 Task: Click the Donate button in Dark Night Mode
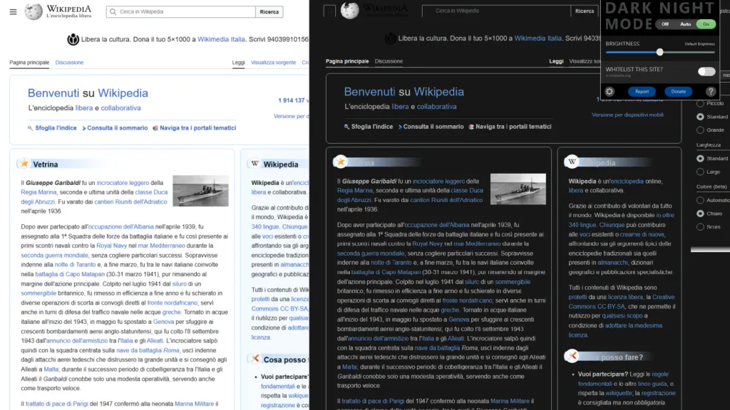click(678, 91)
